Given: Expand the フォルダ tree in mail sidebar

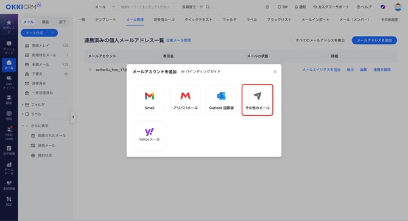Looking at the screenshot, I should [23, 105].
